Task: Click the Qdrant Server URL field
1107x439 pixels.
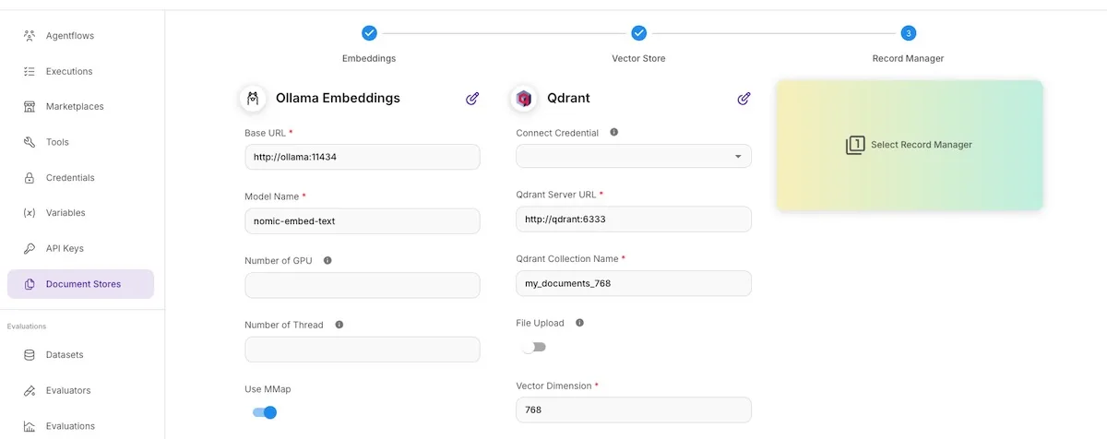Action: pyautogui.click(x=634, y=219)
